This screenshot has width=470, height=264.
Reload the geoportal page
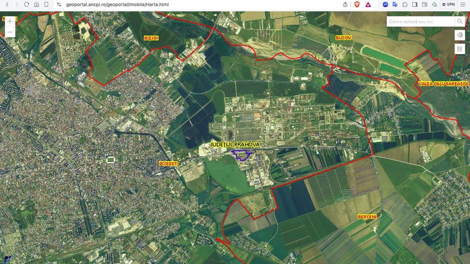point(27,5)
